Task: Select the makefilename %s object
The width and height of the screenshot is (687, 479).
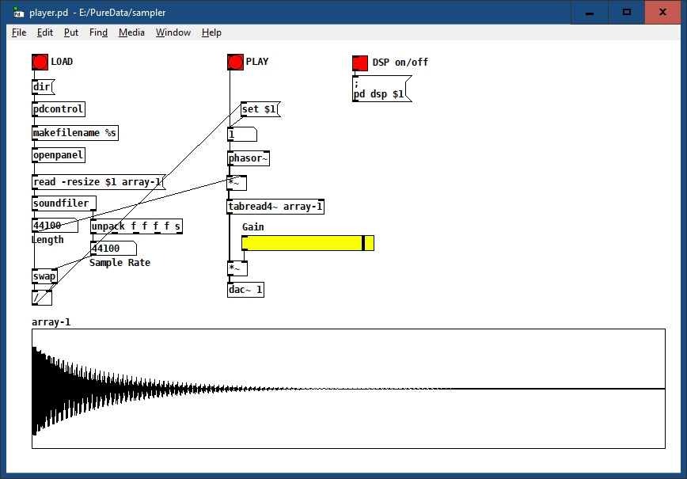Action: tap(75, 133)
